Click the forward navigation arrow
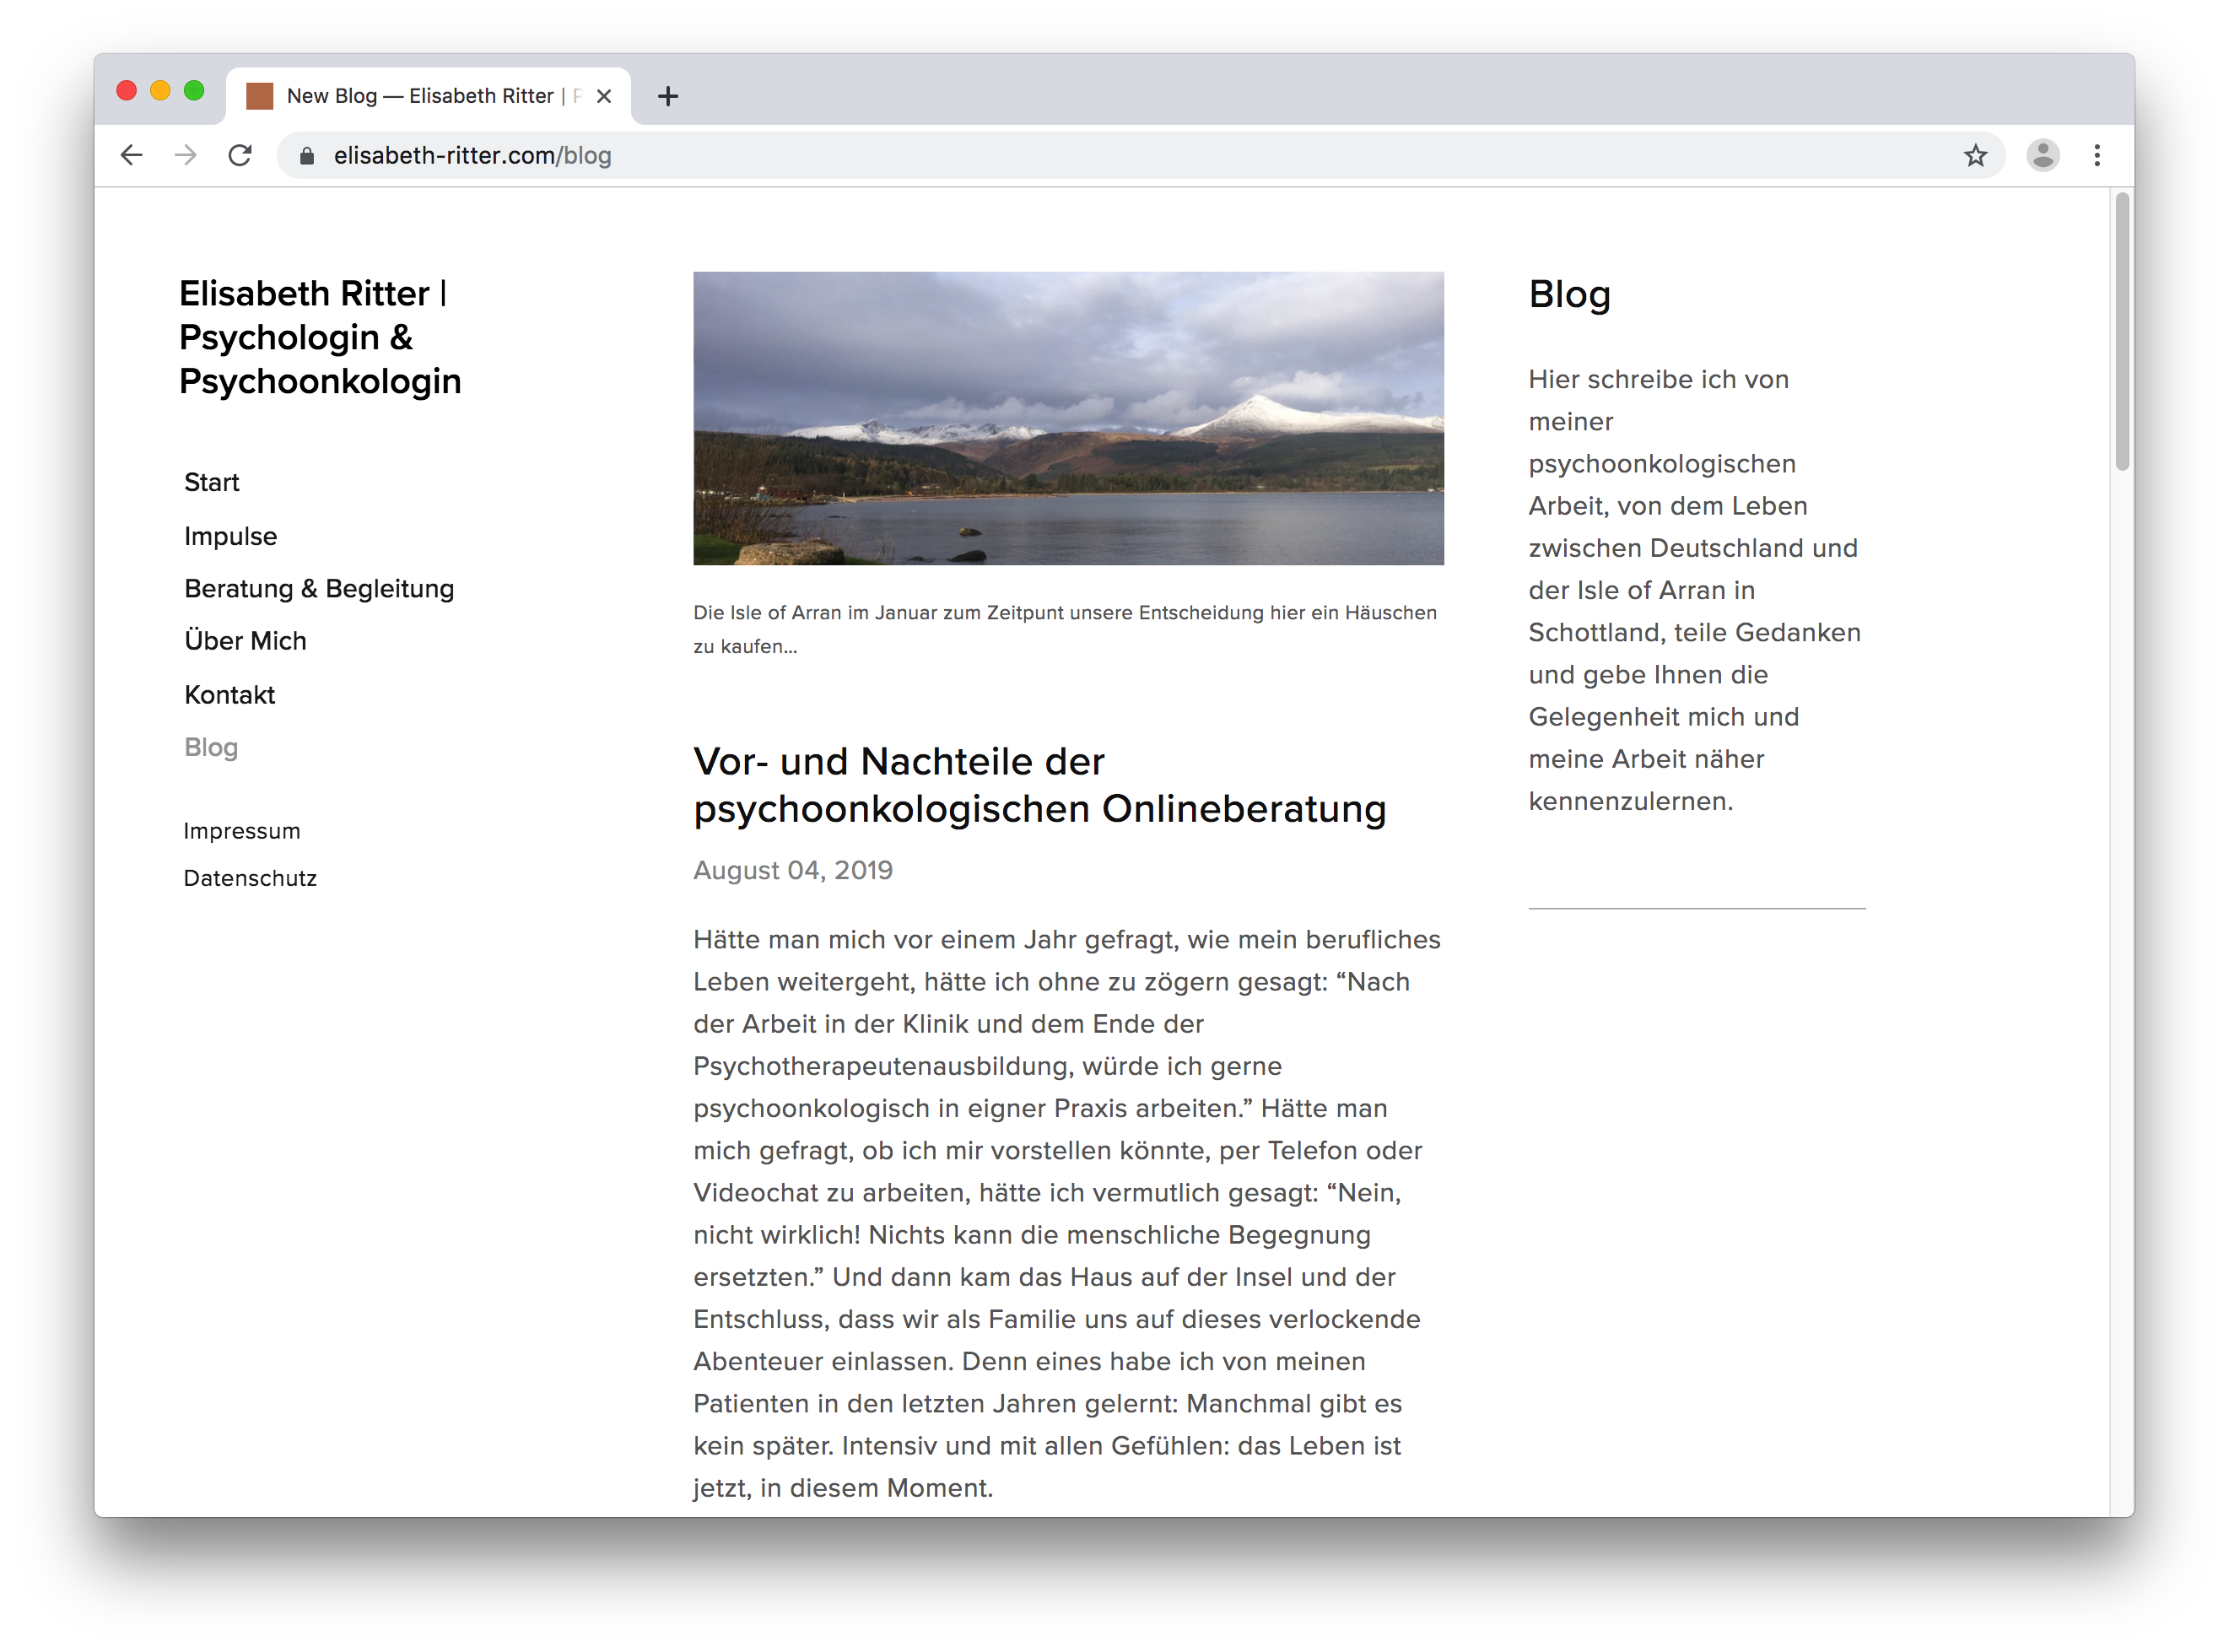2229x1652 pixels. click(x=187, y=154)
